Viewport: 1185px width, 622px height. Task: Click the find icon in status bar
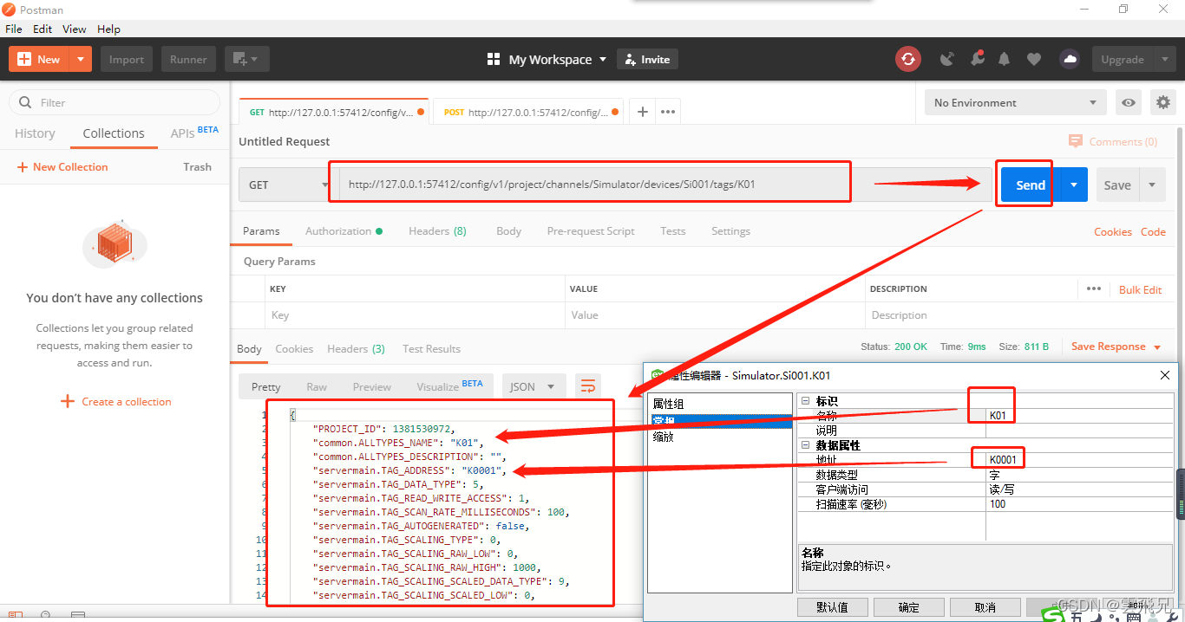point(46,615)
